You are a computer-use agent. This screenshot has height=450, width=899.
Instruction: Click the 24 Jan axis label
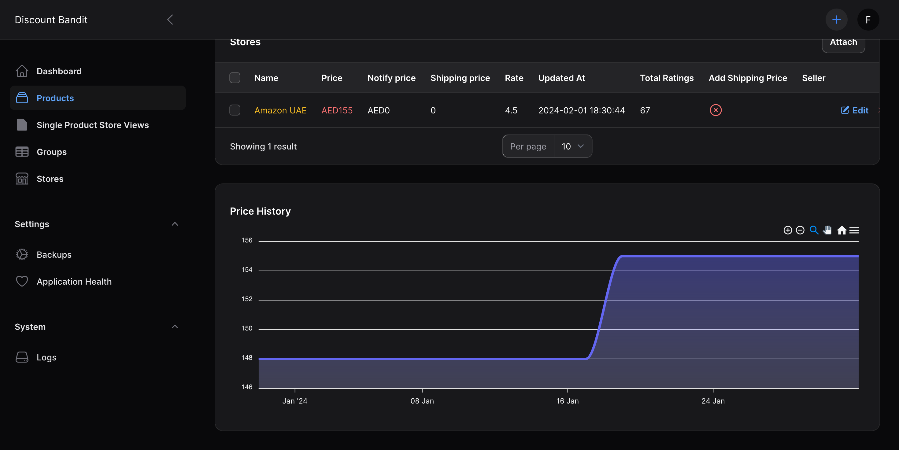tap(713, 400)
